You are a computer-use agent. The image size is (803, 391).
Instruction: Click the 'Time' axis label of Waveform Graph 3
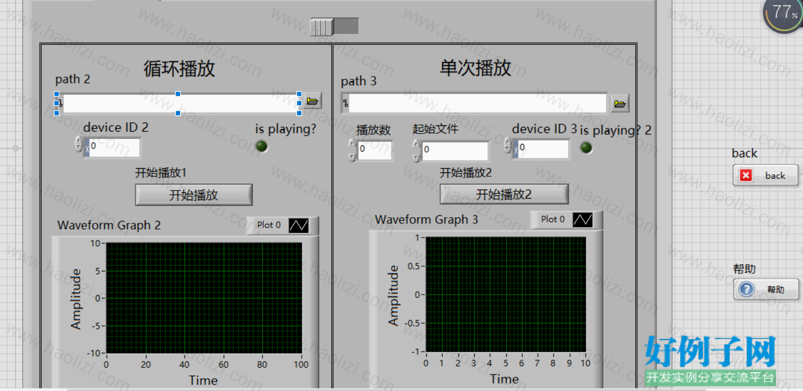point(505,379)
